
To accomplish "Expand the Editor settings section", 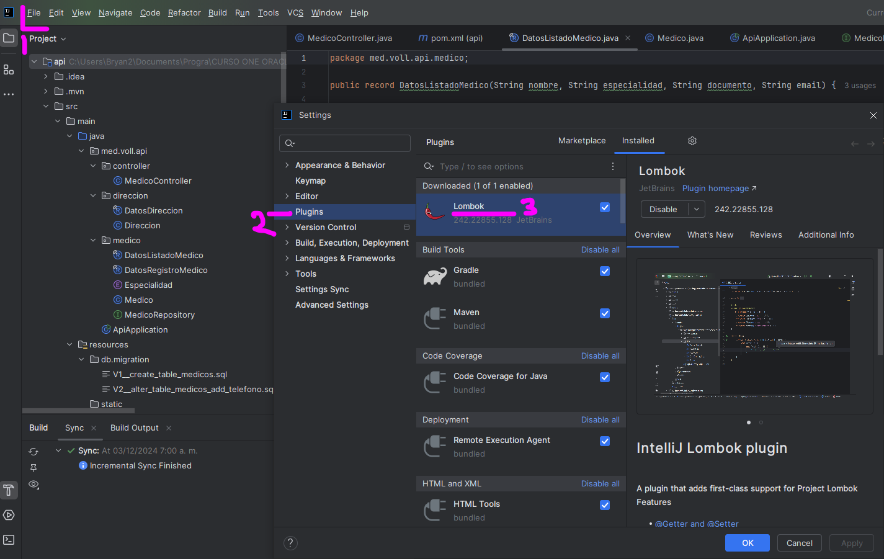I will tap(287, 196).
